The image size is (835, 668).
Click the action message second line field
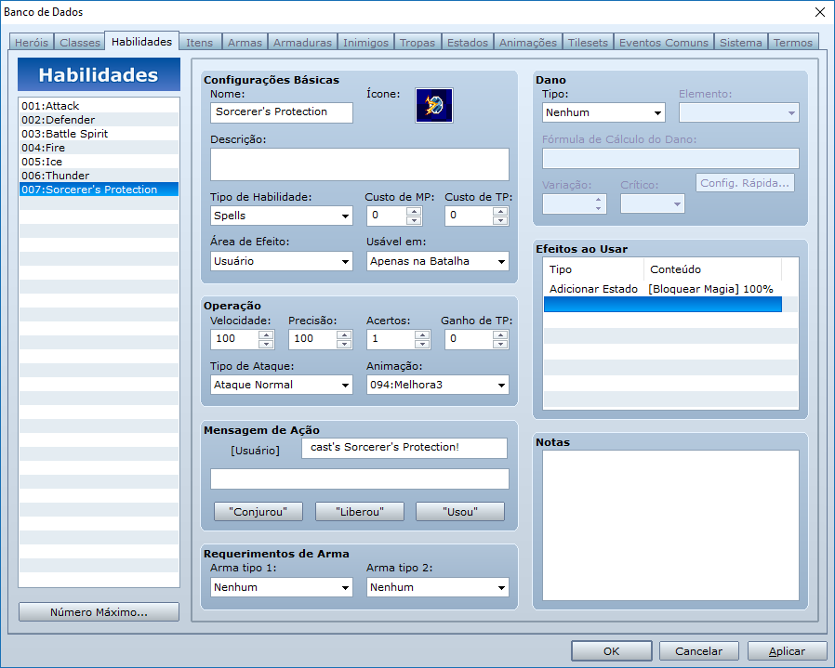360,479
